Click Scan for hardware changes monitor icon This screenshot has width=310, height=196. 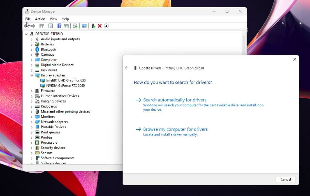pyautogui.click(x=84, y=26)
